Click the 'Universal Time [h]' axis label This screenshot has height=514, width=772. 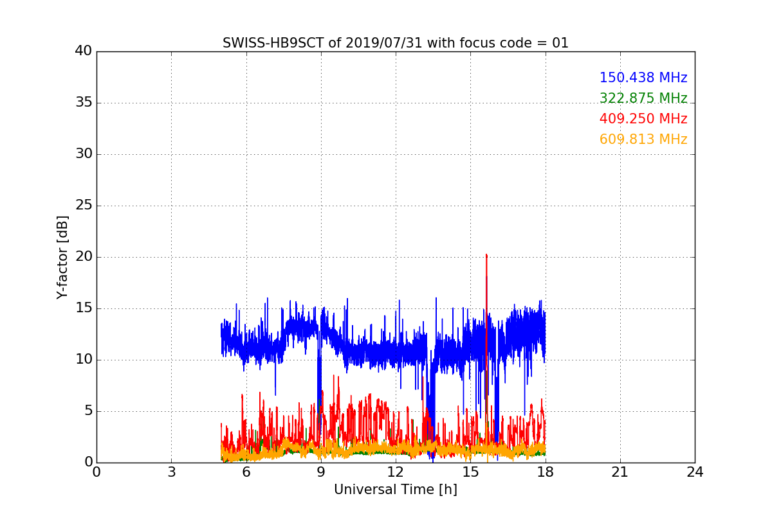click(x=396, y=490)
